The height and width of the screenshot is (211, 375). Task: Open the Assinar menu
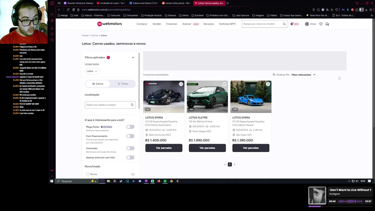pos(187,24)
